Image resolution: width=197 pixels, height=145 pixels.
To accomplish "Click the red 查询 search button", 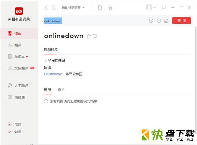I will coord(182,21).
